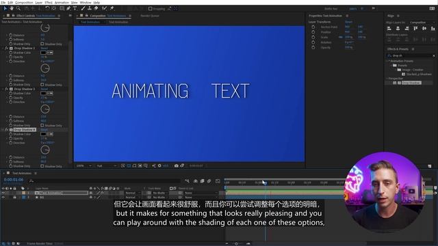Select the Type tool
Image resolution: width=438 pixels, height=246 pixels.
(x=75, y=8)
